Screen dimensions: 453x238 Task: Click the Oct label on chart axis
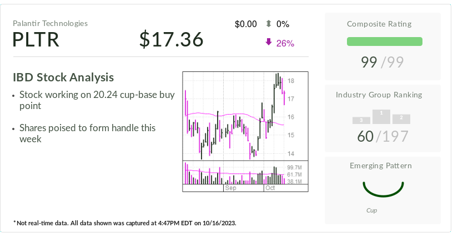(x=270, y=188)
